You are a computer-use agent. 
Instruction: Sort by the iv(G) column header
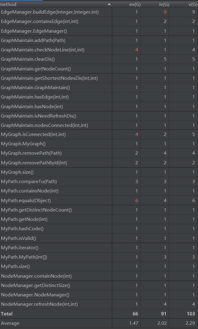(x=155, y=4)
